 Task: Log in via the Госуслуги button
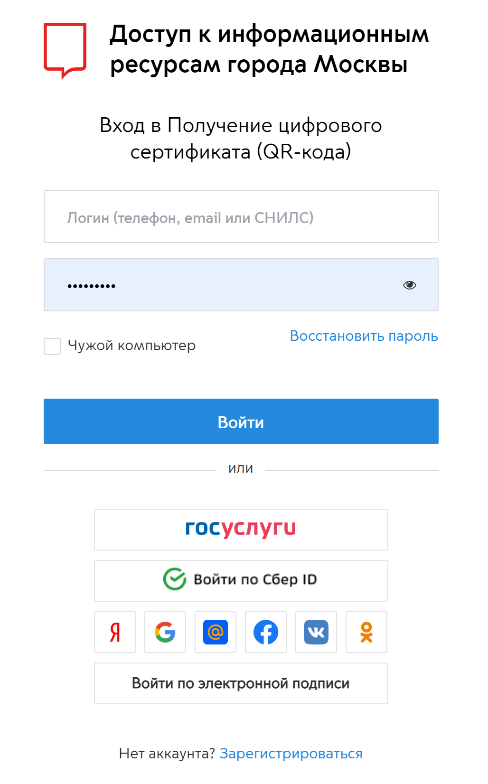tap(241, 530)
